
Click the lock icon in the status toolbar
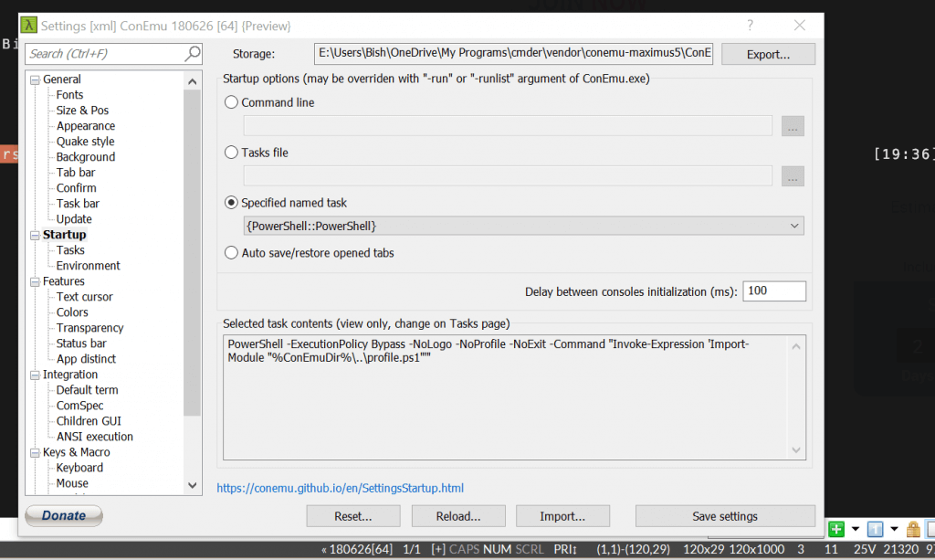913,529
